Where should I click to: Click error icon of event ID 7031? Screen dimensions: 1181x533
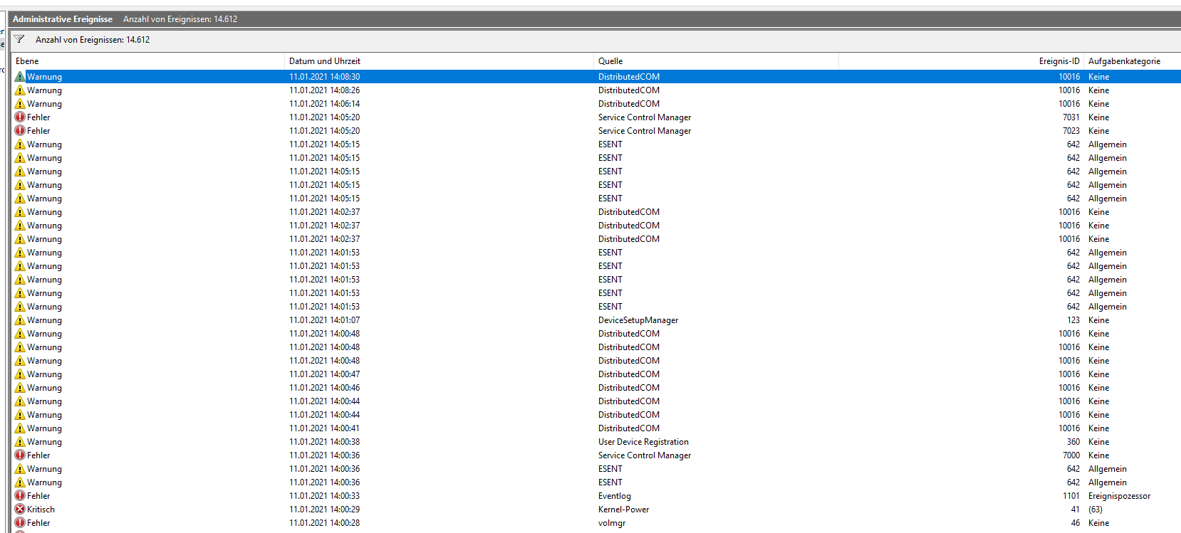20,117
